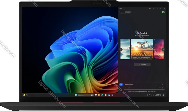Click the screenshot capture icon in chat box

pyautogui.click(x=126, y=88)
